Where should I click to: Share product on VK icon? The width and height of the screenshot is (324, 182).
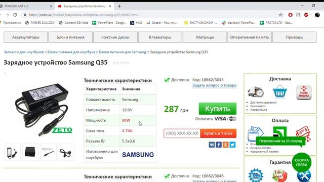click(x=212, y=145)
